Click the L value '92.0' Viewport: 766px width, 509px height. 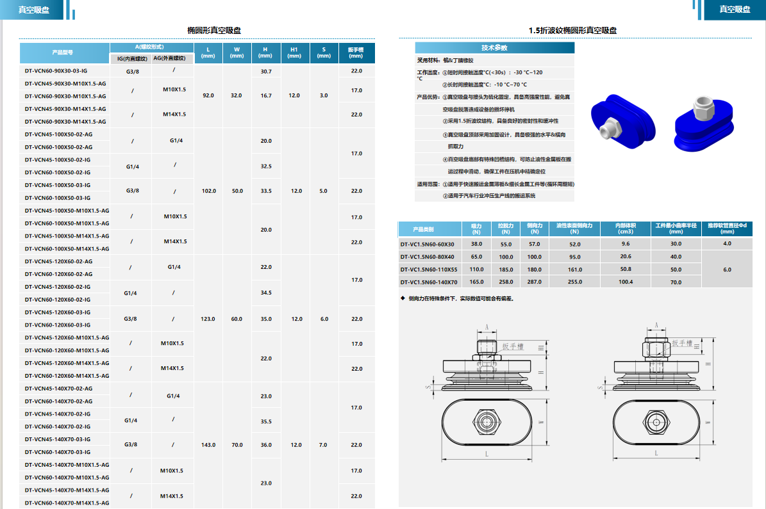coord(208,95)
